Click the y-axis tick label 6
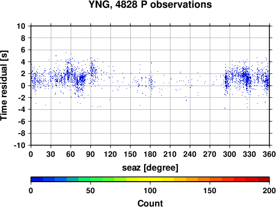This screenshot has height=207, width=276. point(23,50)
